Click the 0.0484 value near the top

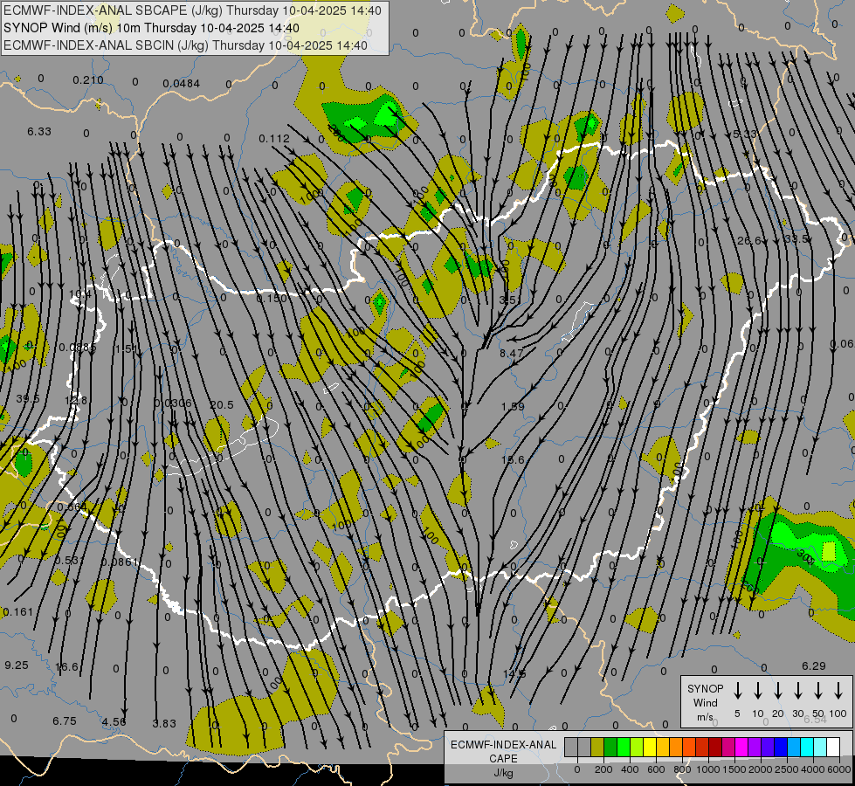pos(181,84)
